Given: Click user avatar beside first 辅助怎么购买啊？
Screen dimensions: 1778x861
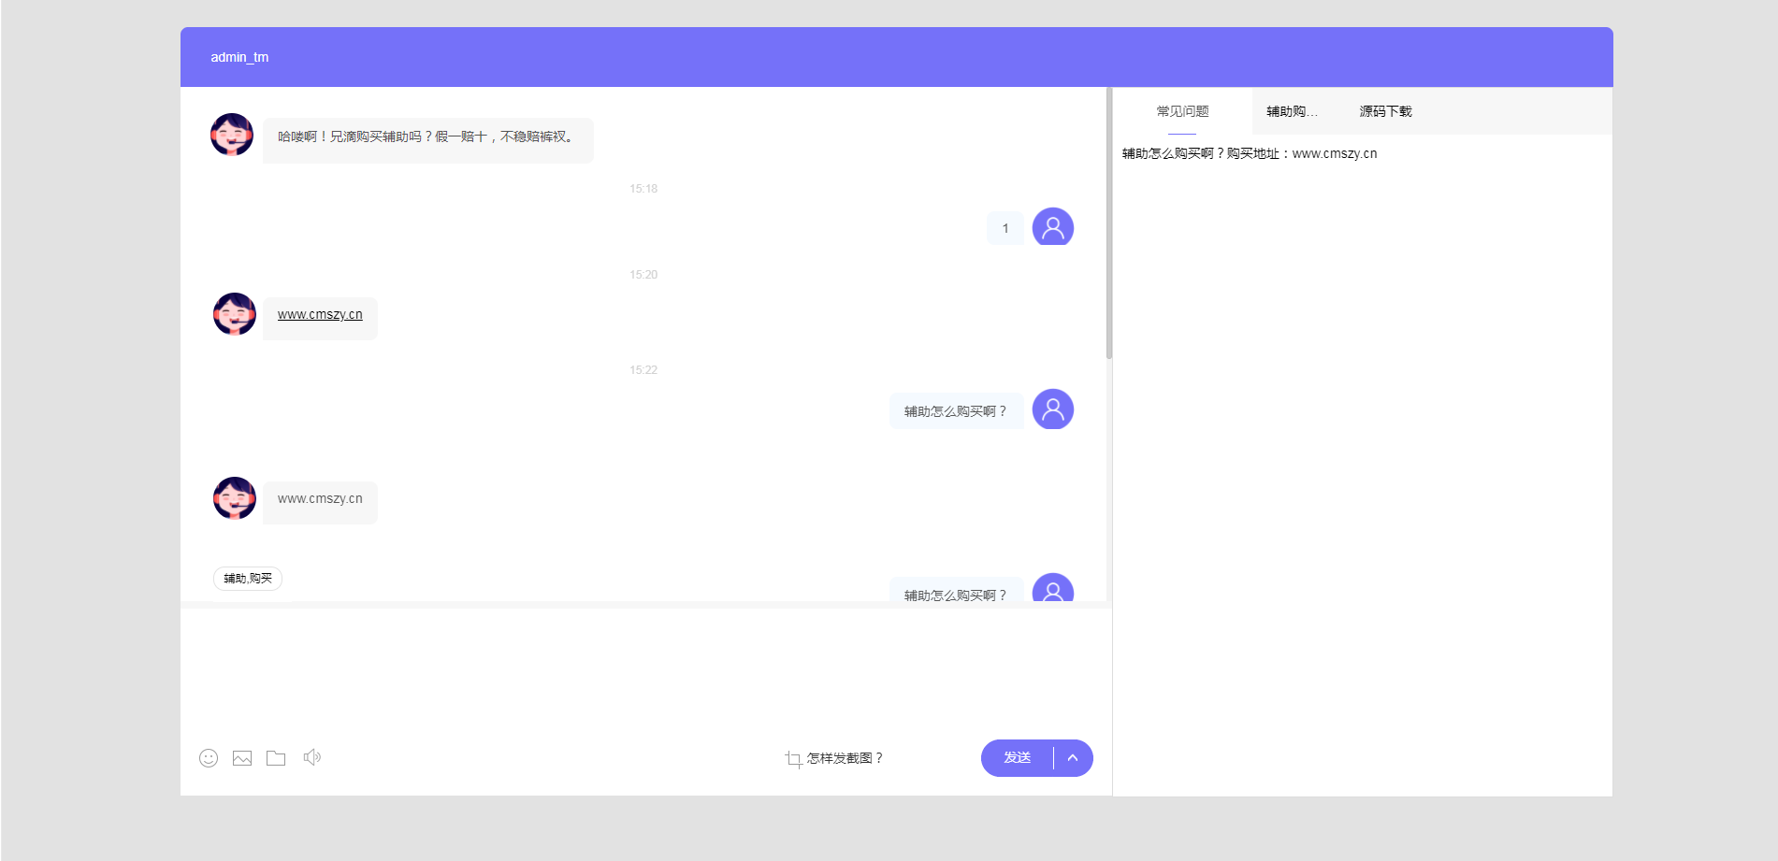Looking at the screenshot, I should click(x=1053, y=409).
